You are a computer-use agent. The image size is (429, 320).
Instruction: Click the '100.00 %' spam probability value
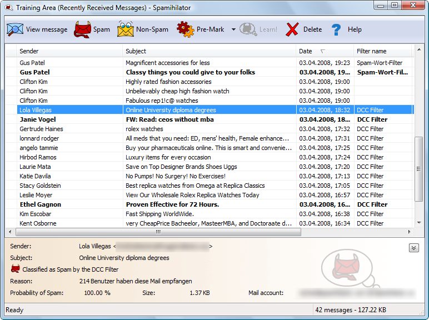97,293
